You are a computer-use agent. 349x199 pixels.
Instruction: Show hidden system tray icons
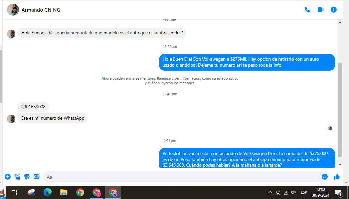point(270,192)
